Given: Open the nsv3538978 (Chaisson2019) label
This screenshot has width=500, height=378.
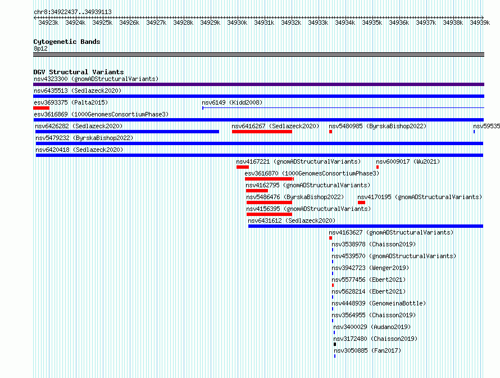Looking at the screenshot, I should click(x=374, y=244).
